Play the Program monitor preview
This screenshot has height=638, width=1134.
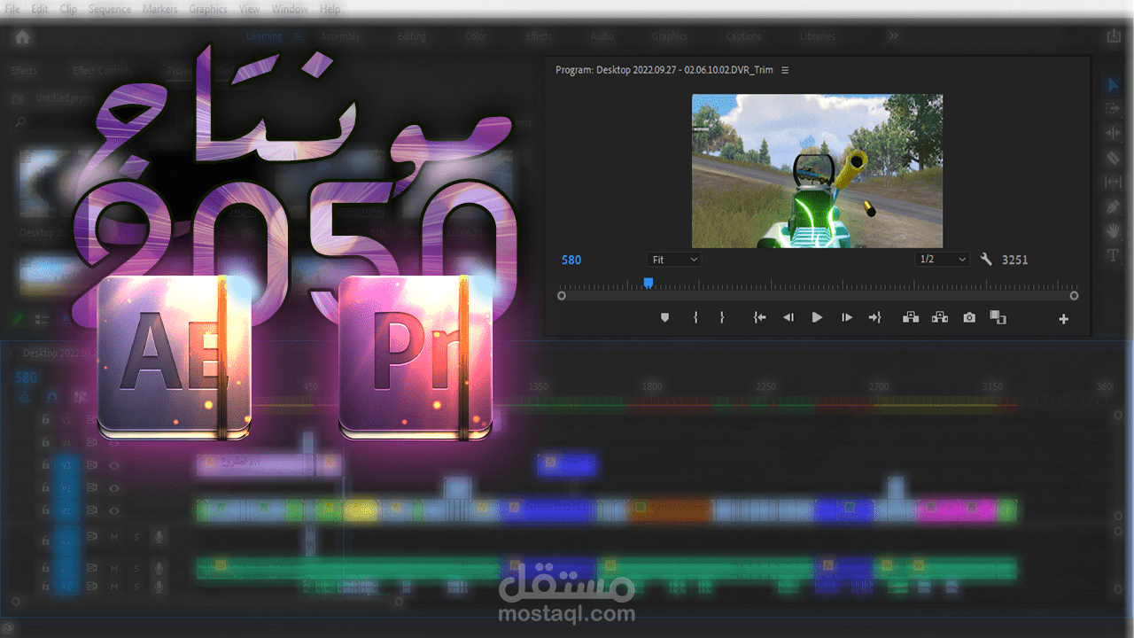pyautogui.click(x=817, y=317)
